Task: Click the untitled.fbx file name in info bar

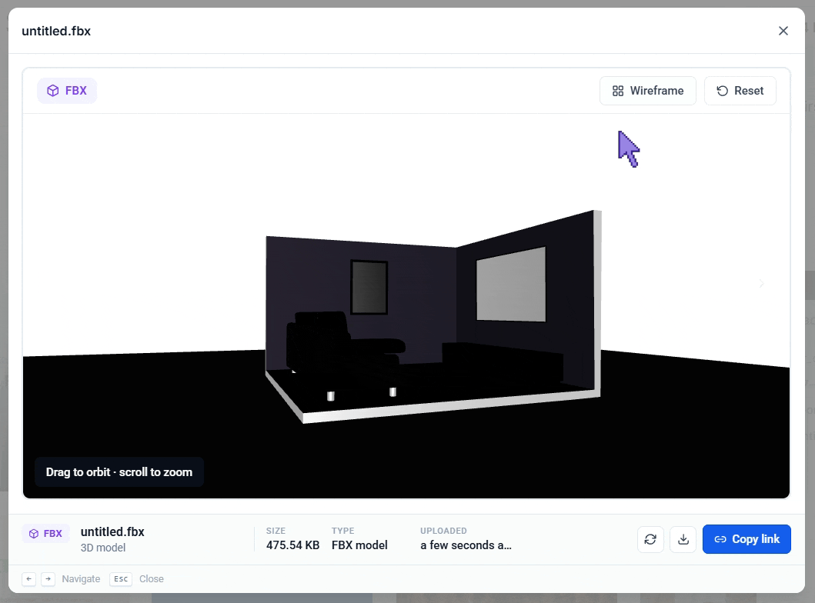Action: click(x=112, y=531)
